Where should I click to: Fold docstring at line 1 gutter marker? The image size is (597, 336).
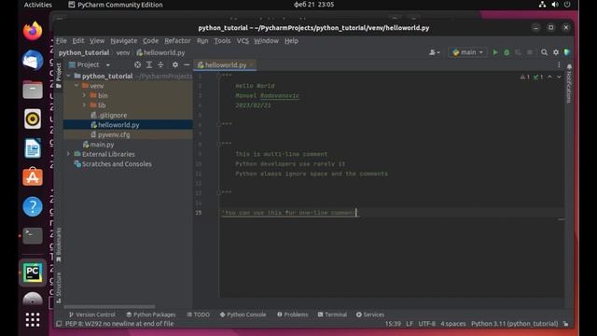(x=218, y=76)
